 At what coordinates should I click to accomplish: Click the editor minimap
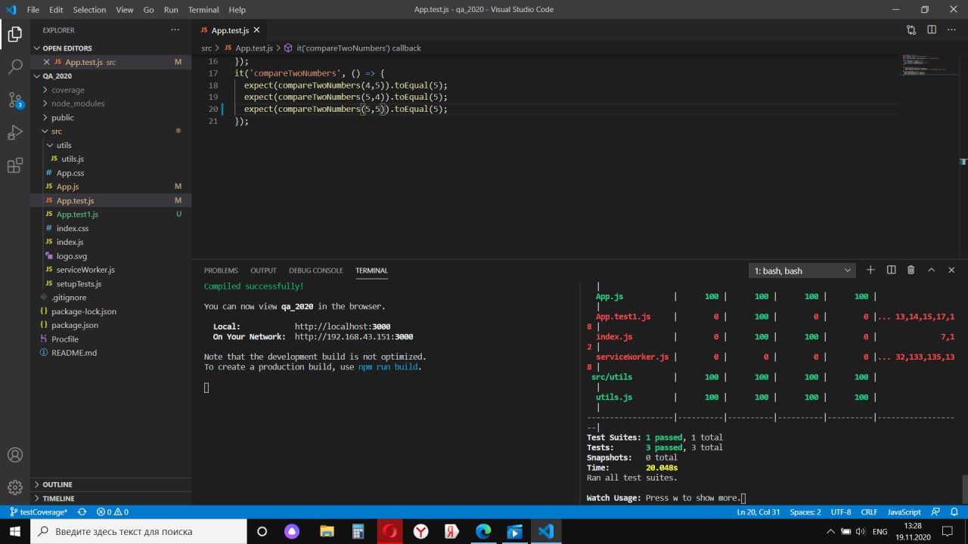point(929,65)
